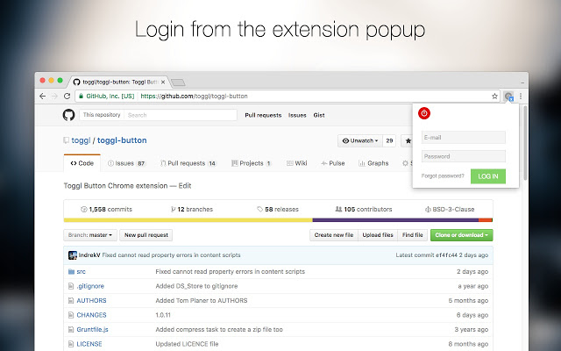Click the star icon button on the repo
561x351 pixels.
(x=407, y=140)
